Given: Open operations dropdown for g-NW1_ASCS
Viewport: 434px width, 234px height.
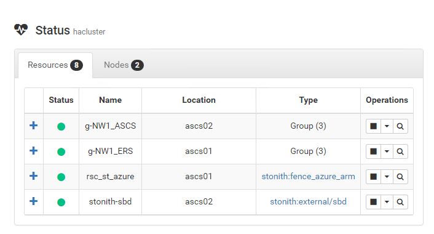Looking at the screenshot, I should (387, 126).
